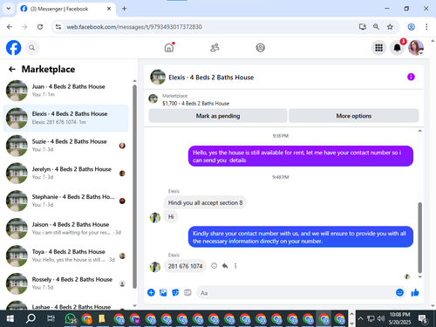Click the address bar URL
This screenshot has height=327, width=436.
[134, 27]
